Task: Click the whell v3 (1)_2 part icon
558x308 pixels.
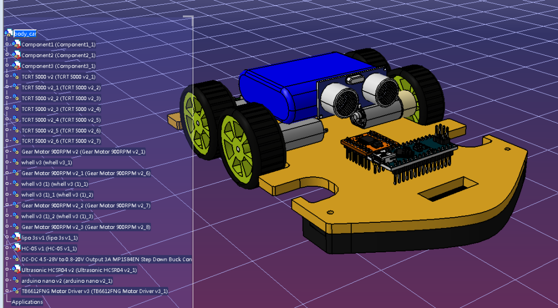Action: (16, 194)
